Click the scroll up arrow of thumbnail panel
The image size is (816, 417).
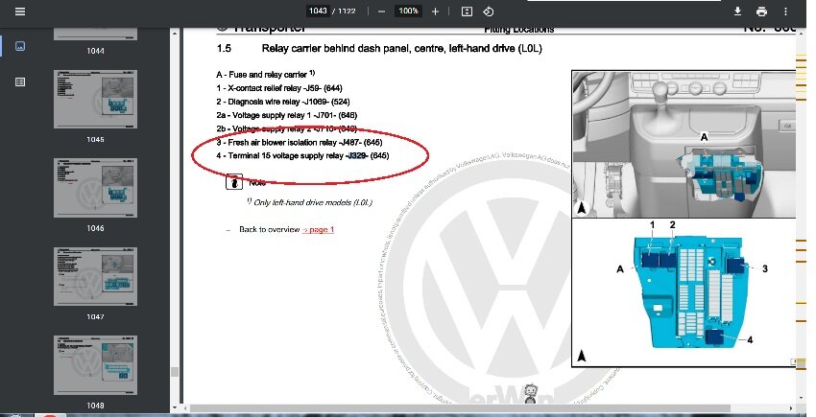175,34
